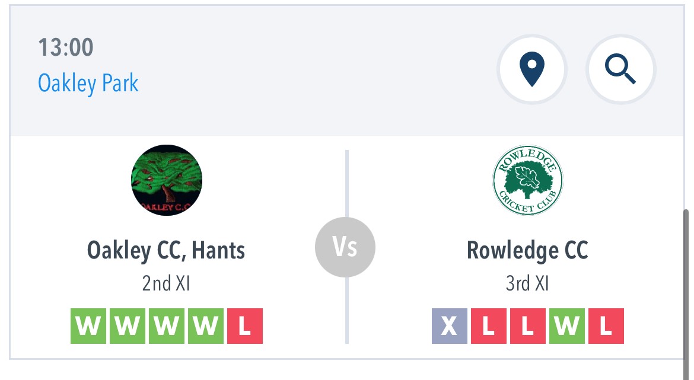694x380 pixels.
Task: Click Rowledge's green W result badge
Action: (x=567, y=326)
